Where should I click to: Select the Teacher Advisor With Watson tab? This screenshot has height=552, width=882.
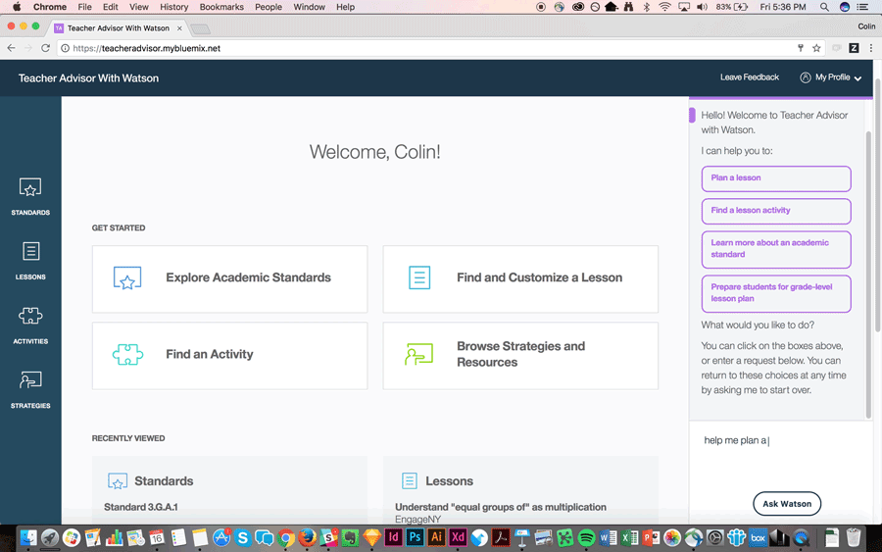tap(119, 28)
